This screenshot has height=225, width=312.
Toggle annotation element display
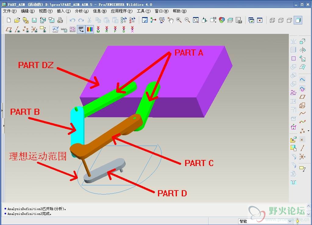point(43,30)
